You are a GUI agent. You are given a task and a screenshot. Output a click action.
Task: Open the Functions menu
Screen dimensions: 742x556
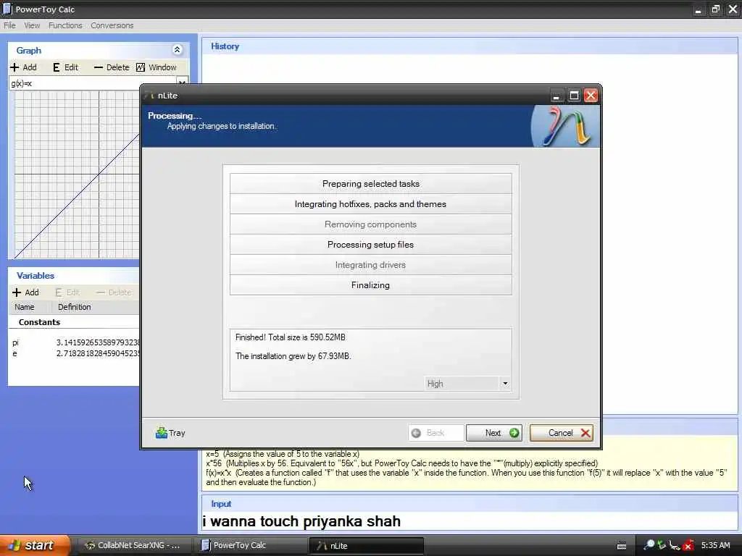(x=65, y=25)
